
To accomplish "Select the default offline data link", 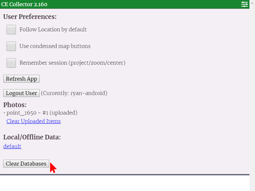I will pyautogui.click(x=12, y=146).
